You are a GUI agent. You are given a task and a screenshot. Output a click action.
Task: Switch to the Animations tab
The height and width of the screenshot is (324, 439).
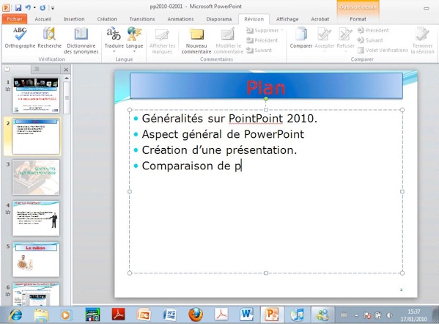180,19
